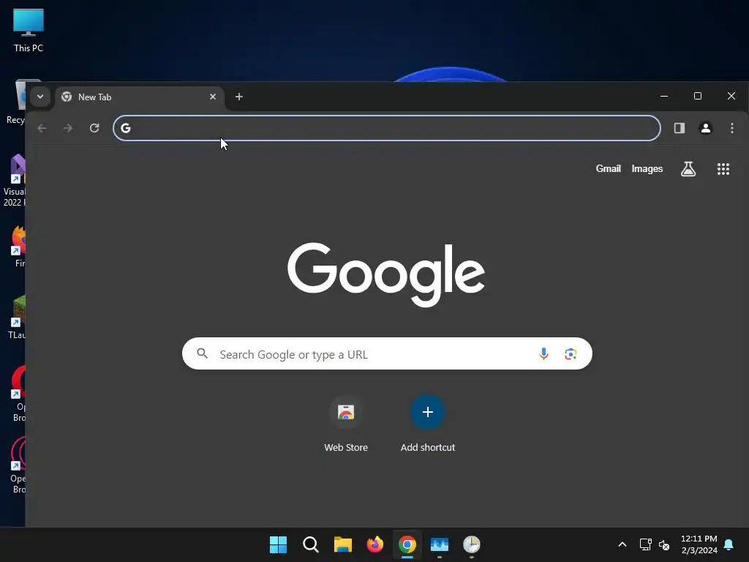Reload the page
749x562 pixels.
tap(94, 128)
